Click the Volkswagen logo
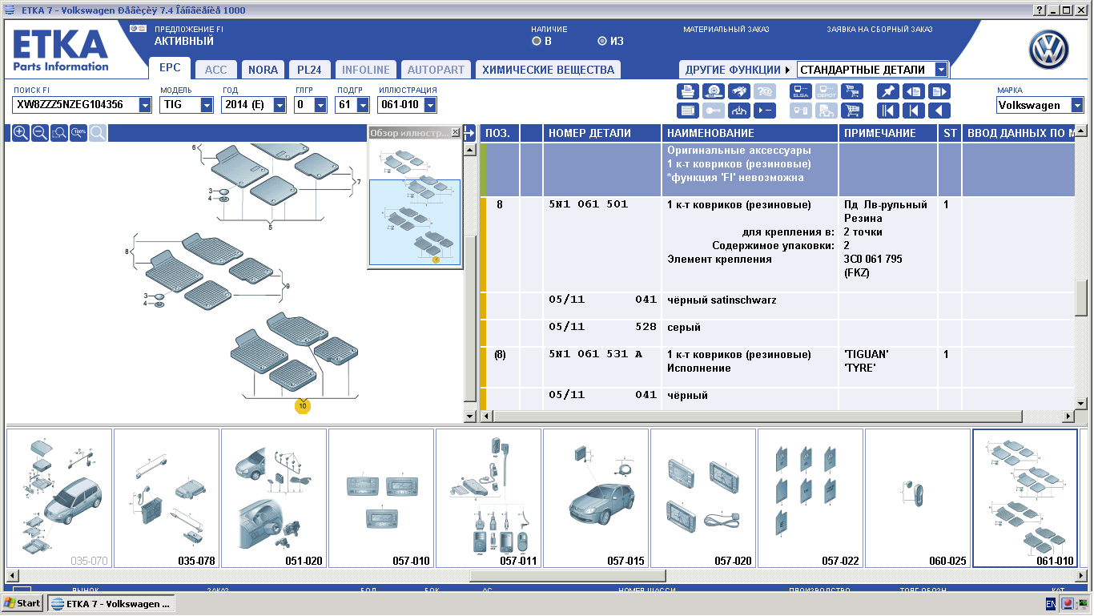1094x616 pixels. [x=1049, y=51]
